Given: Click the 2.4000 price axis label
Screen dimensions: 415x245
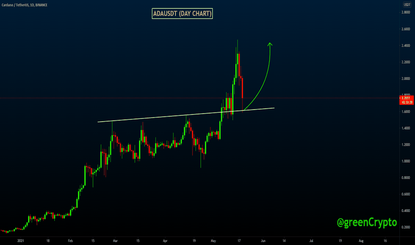Looking at the screenshot, I should pos(406,45).
